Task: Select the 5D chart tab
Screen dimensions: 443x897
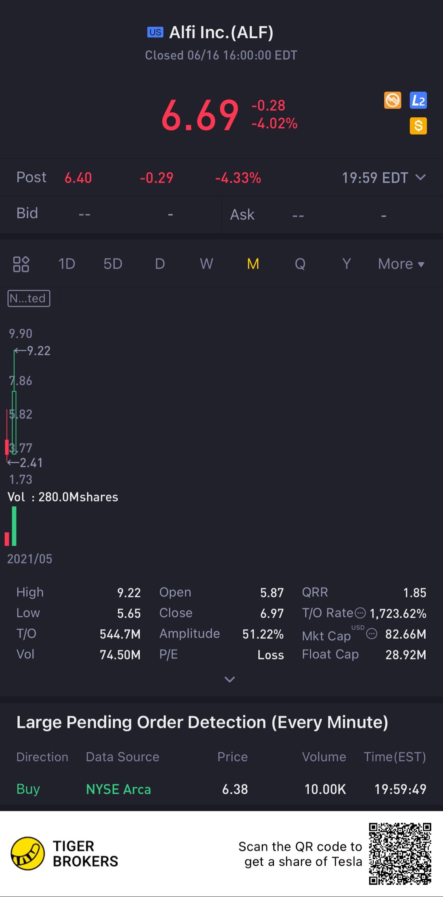Action: click(113, 264)
